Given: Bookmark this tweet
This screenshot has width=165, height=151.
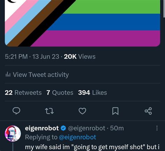Looking at the screenshot, I should [115, 111].
